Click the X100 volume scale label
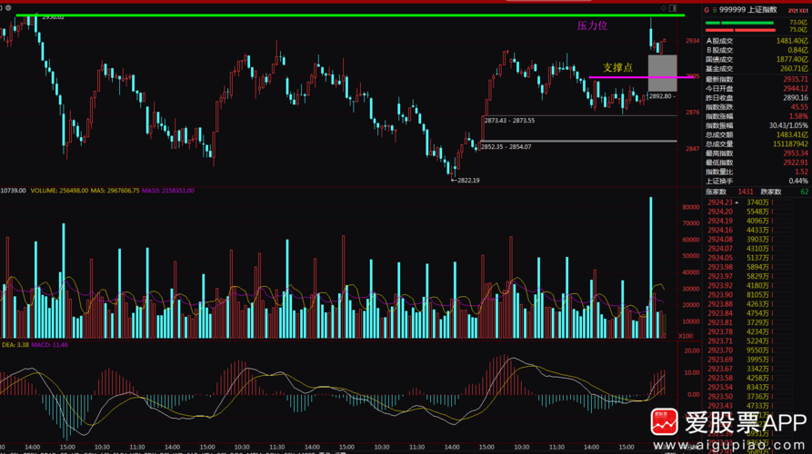812x454 pixels. (x=685, y=336)
